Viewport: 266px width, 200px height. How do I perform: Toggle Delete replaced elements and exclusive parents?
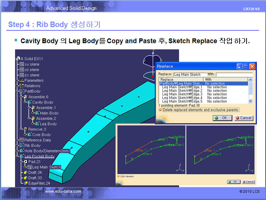[161, 110]
